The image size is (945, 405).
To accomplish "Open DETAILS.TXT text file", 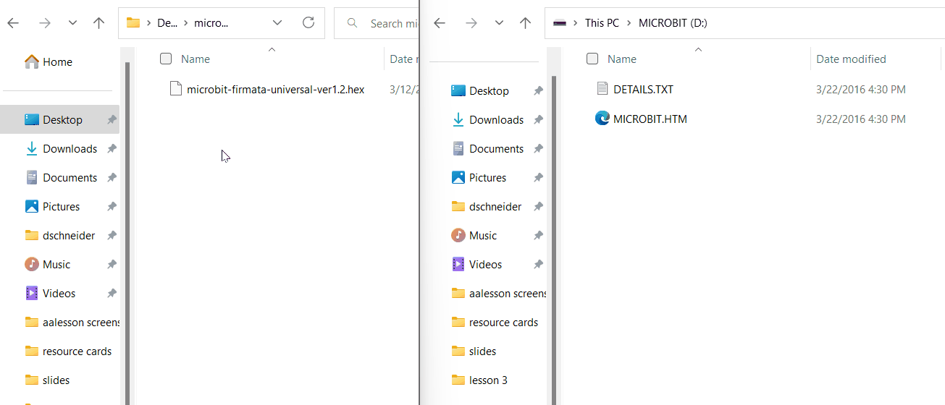I will pyautogui.click(x=643, y=90).
